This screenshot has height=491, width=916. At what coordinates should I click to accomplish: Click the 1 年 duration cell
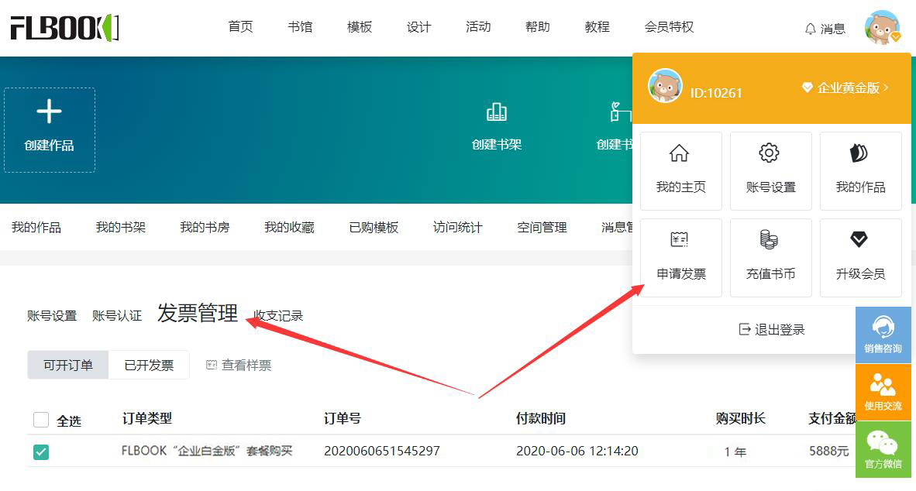735,452
